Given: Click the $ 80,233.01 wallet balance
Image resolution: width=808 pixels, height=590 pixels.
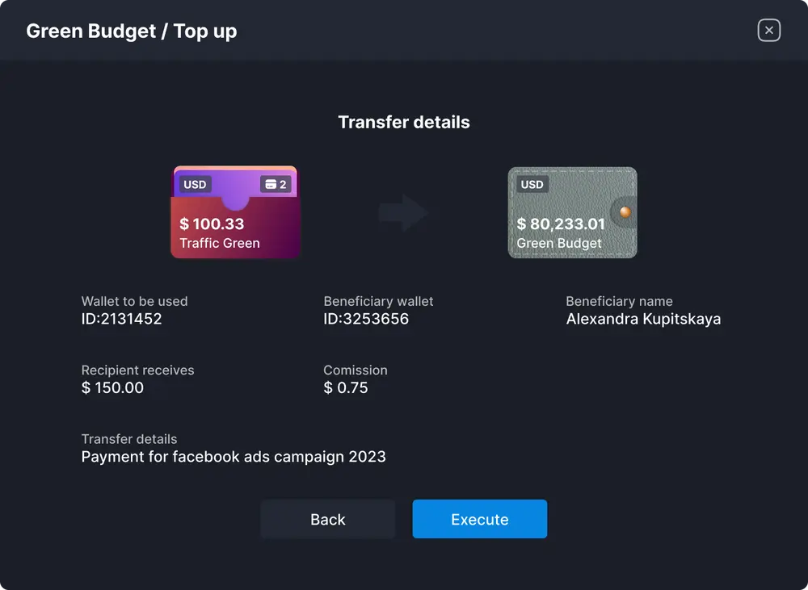Looking at the screenshot, I should pos(561,224).
